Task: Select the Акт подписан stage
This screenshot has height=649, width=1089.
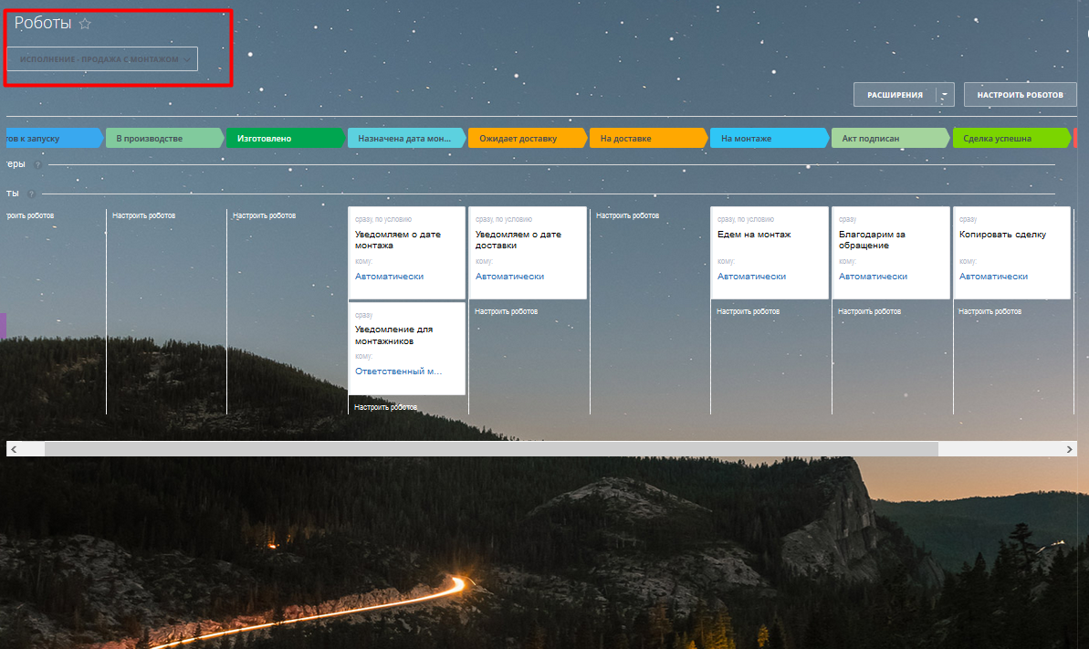Action: coord(890,138)
